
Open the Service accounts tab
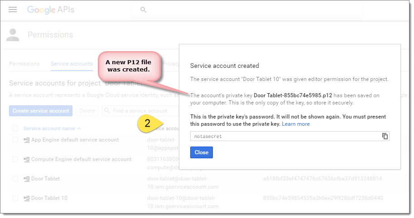(x=72, y=64)
